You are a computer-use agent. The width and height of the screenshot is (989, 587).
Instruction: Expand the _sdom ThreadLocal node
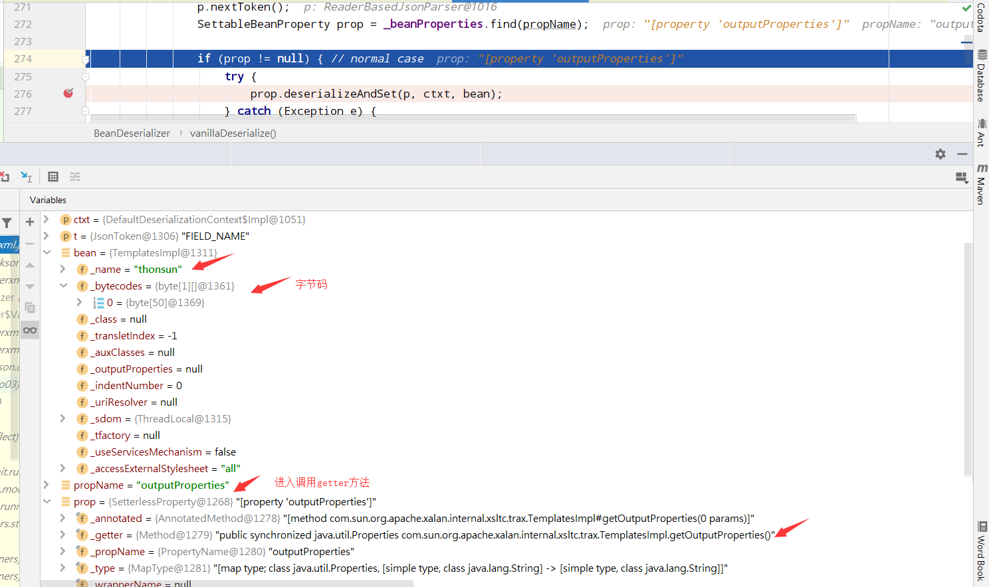coord(63,418)
